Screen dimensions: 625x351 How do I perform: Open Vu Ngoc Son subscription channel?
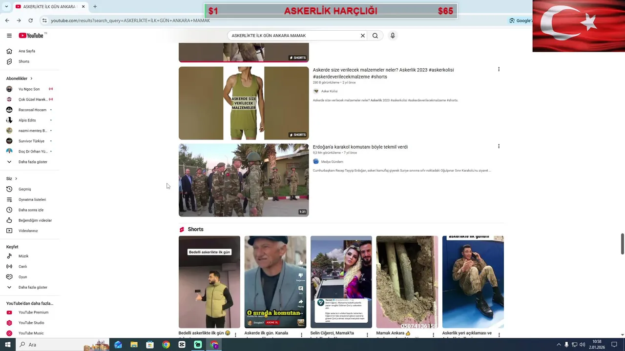30,89
